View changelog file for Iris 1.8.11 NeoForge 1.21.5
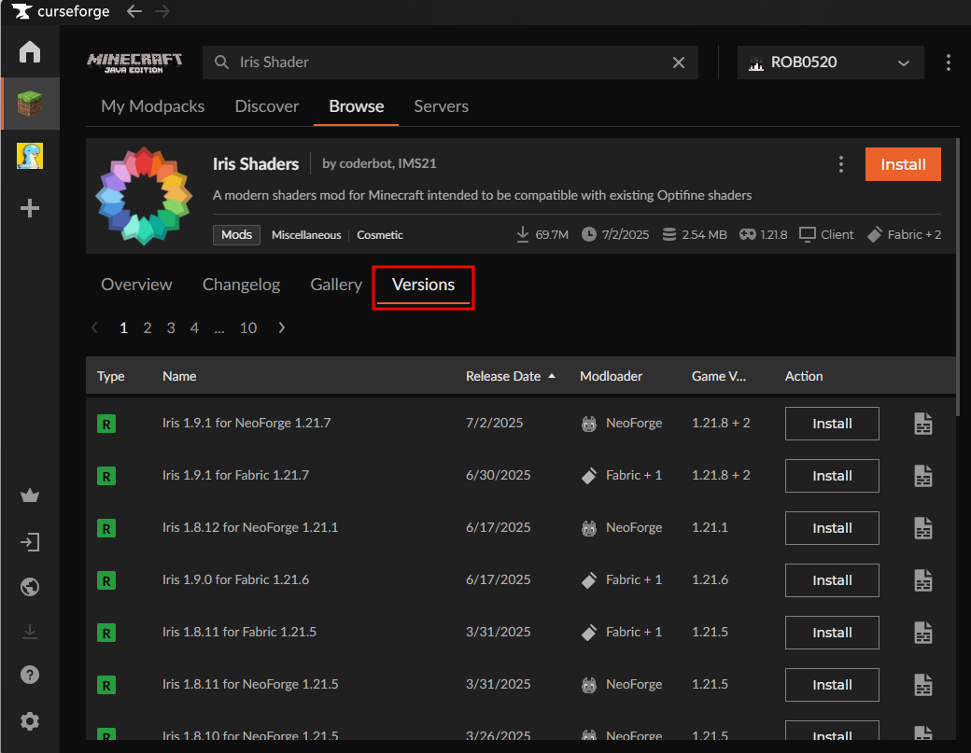971x753 pixels. (x=922, y=685)
